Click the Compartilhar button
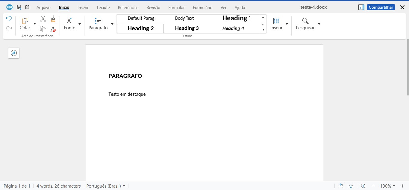 [381, 7]
